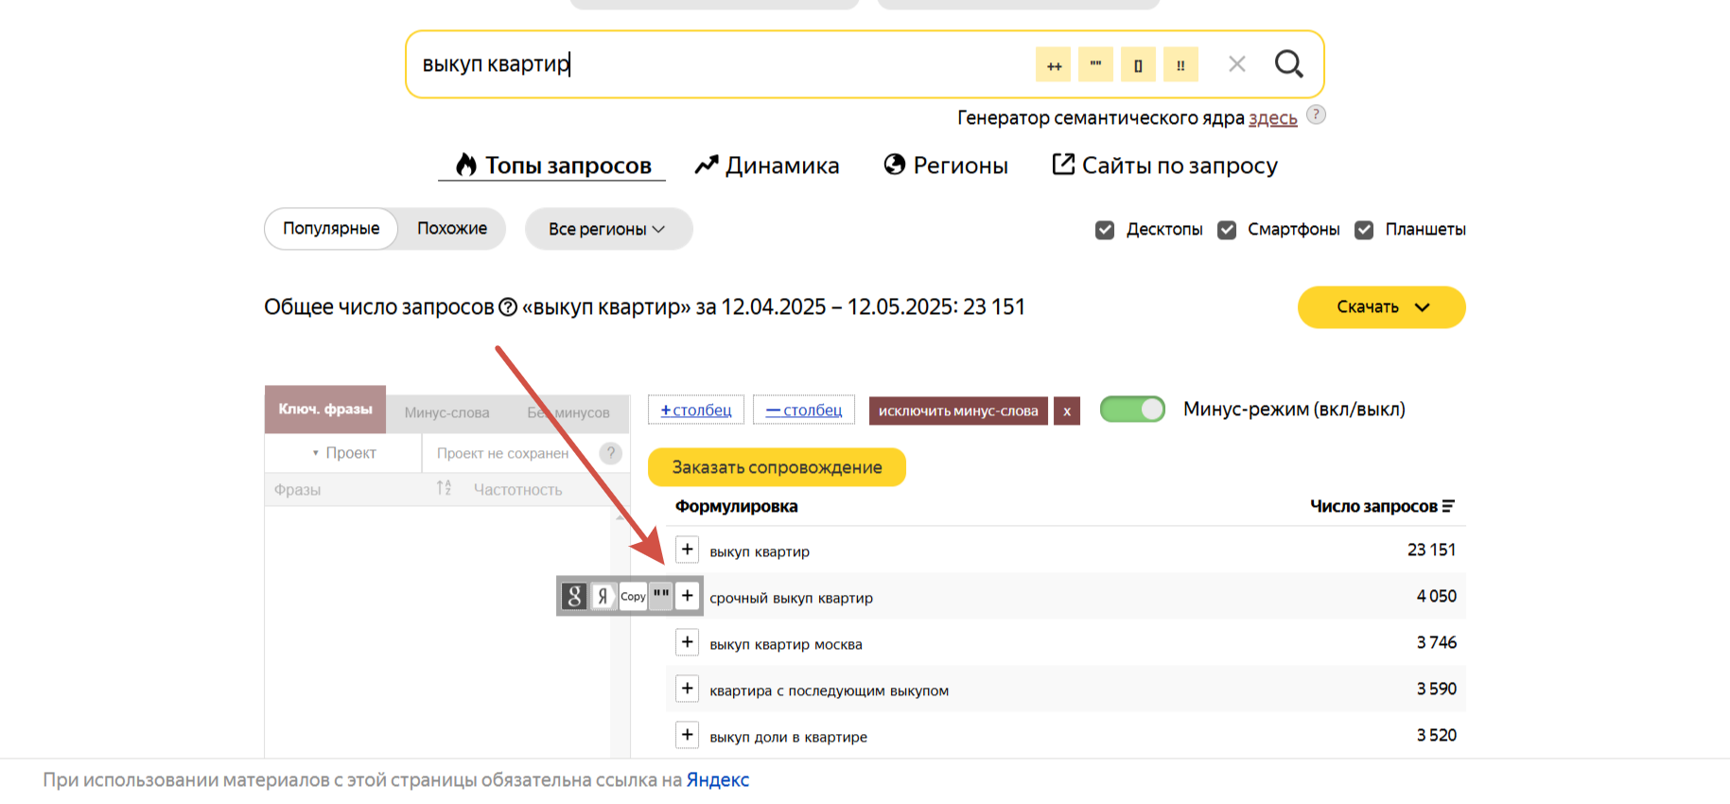The width and height of the screenshot is (1730, 804).
Task: Open help tooltip next to semantic core generator
Action: 1316,114
